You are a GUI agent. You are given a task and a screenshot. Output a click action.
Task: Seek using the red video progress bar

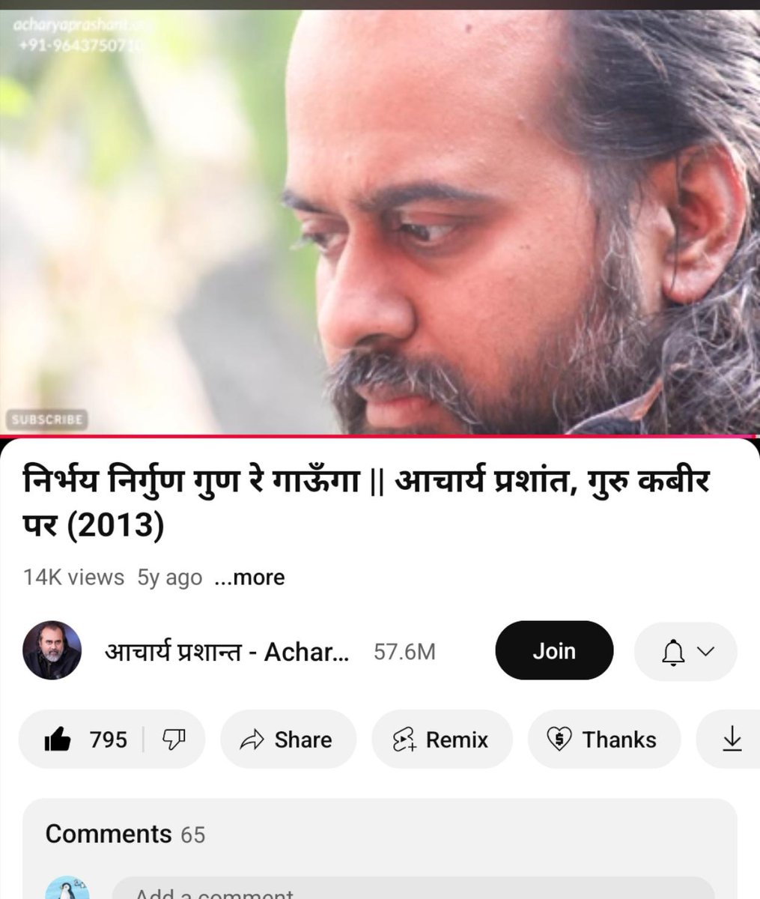(380, 436)
